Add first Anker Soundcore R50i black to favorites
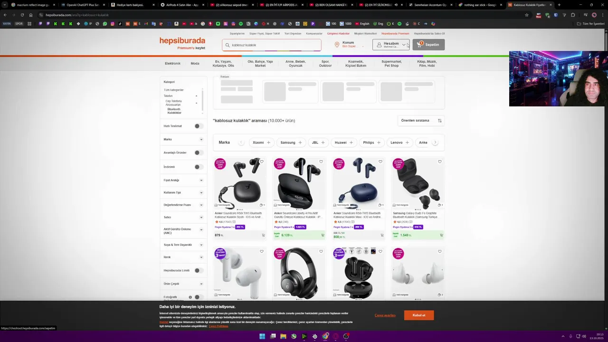 262,161
